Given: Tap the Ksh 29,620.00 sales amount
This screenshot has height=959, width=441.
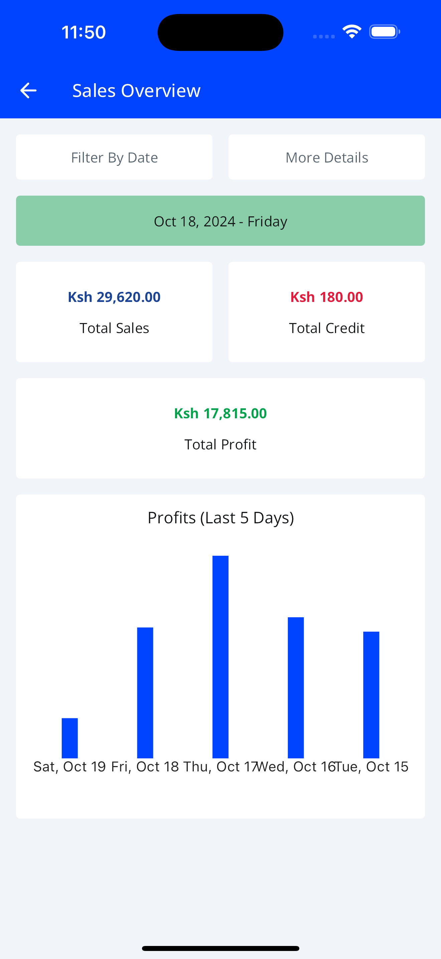Looking at the screenshot, I should 114,297.
